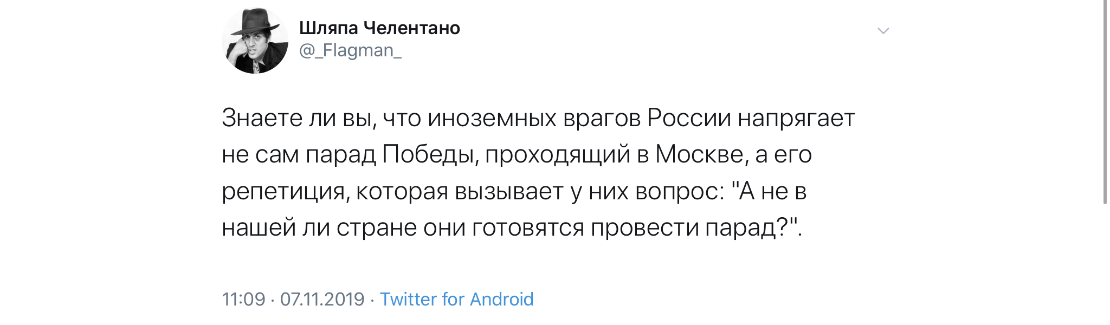Image resolution: width=1110 pixels, height=325 pixels.
Task: Click the scrollbar track below the thumb
Action: [x=1106, y=265]
